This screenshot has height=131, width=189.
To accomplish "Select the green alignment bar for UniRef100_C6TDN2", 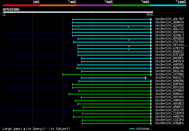I will click(x=107, y=75).
